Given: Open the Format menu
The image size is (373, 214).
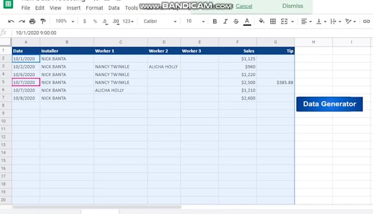Looking at the screenshot, I should (x=94, y=8).
